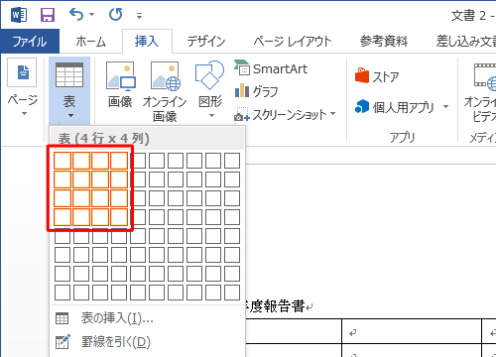Screen dimensions: 496x357
Task: Insert a SmartArt graphic
Action: [271, 68]
